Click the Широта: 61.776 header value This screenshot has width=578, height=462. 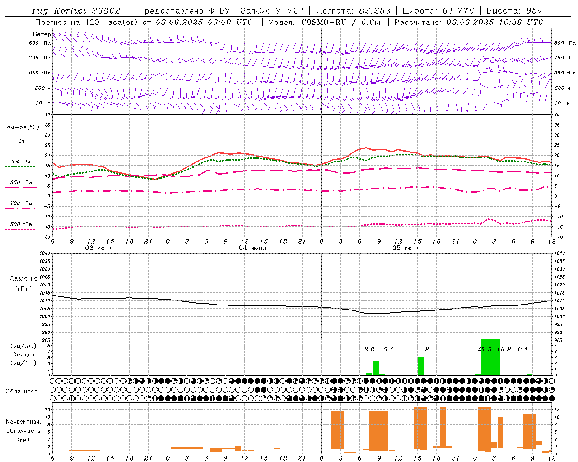tap(438, 11)
